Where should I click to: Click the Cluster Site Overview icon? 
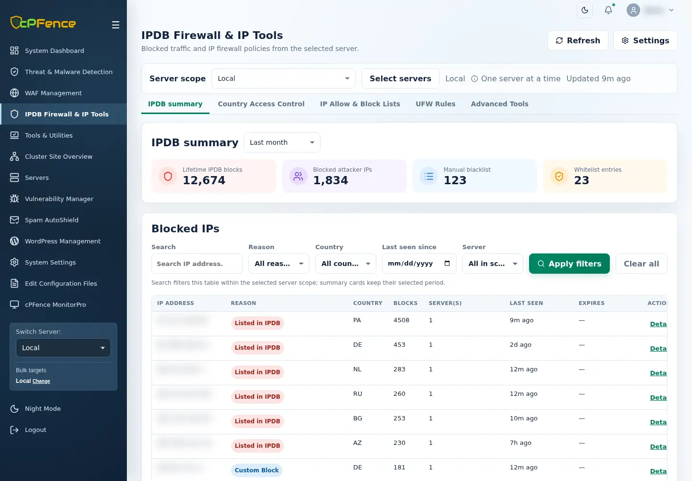14,156
